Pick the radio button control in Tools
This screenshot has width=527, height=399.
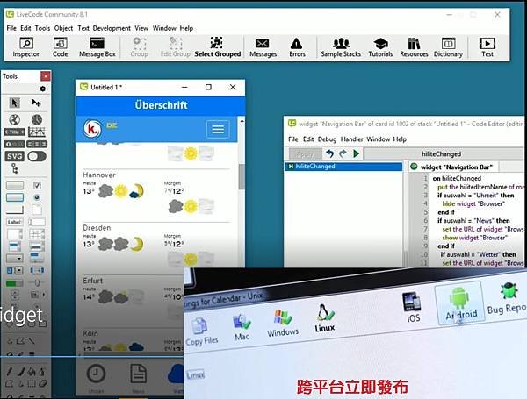click(37, 197)
